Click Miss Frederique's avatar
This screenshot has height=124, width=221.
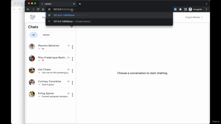[x=32, y=59]
